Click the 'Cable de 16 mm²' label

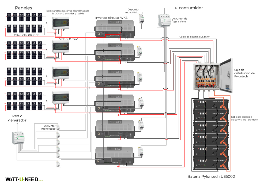[x=68, y=39]
